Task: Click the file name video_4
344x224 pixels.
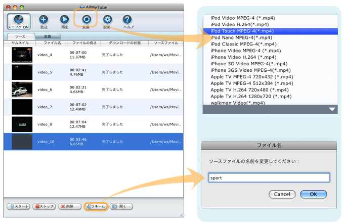Action: pyautogui.click(x=45, y=55)
